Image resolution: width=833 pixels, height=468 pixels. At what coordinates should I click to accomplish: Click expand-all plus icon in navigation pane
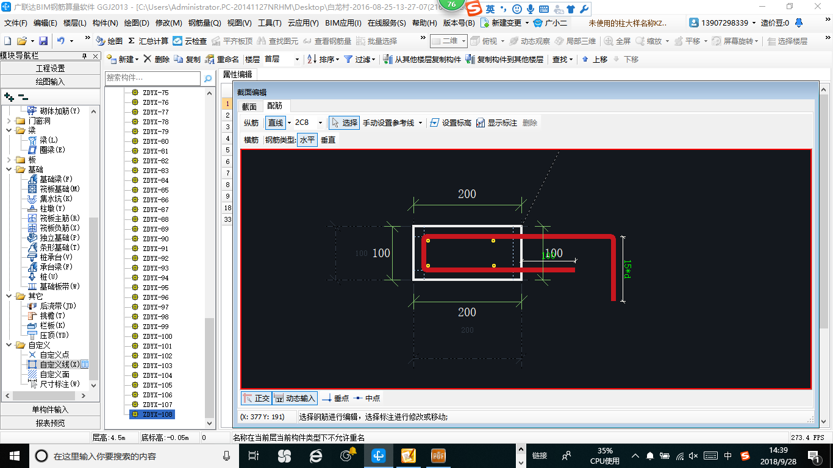pyautogui.click(x=9, y=96)
